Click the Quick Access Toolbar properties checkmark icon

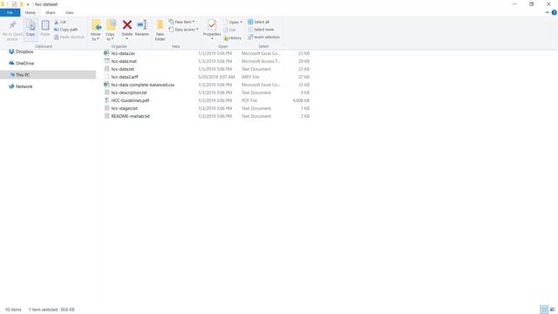click(14, 4)
